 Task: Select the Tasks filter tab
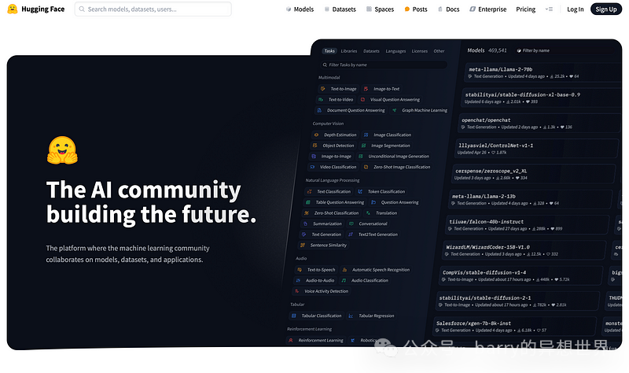pos(329,51)
